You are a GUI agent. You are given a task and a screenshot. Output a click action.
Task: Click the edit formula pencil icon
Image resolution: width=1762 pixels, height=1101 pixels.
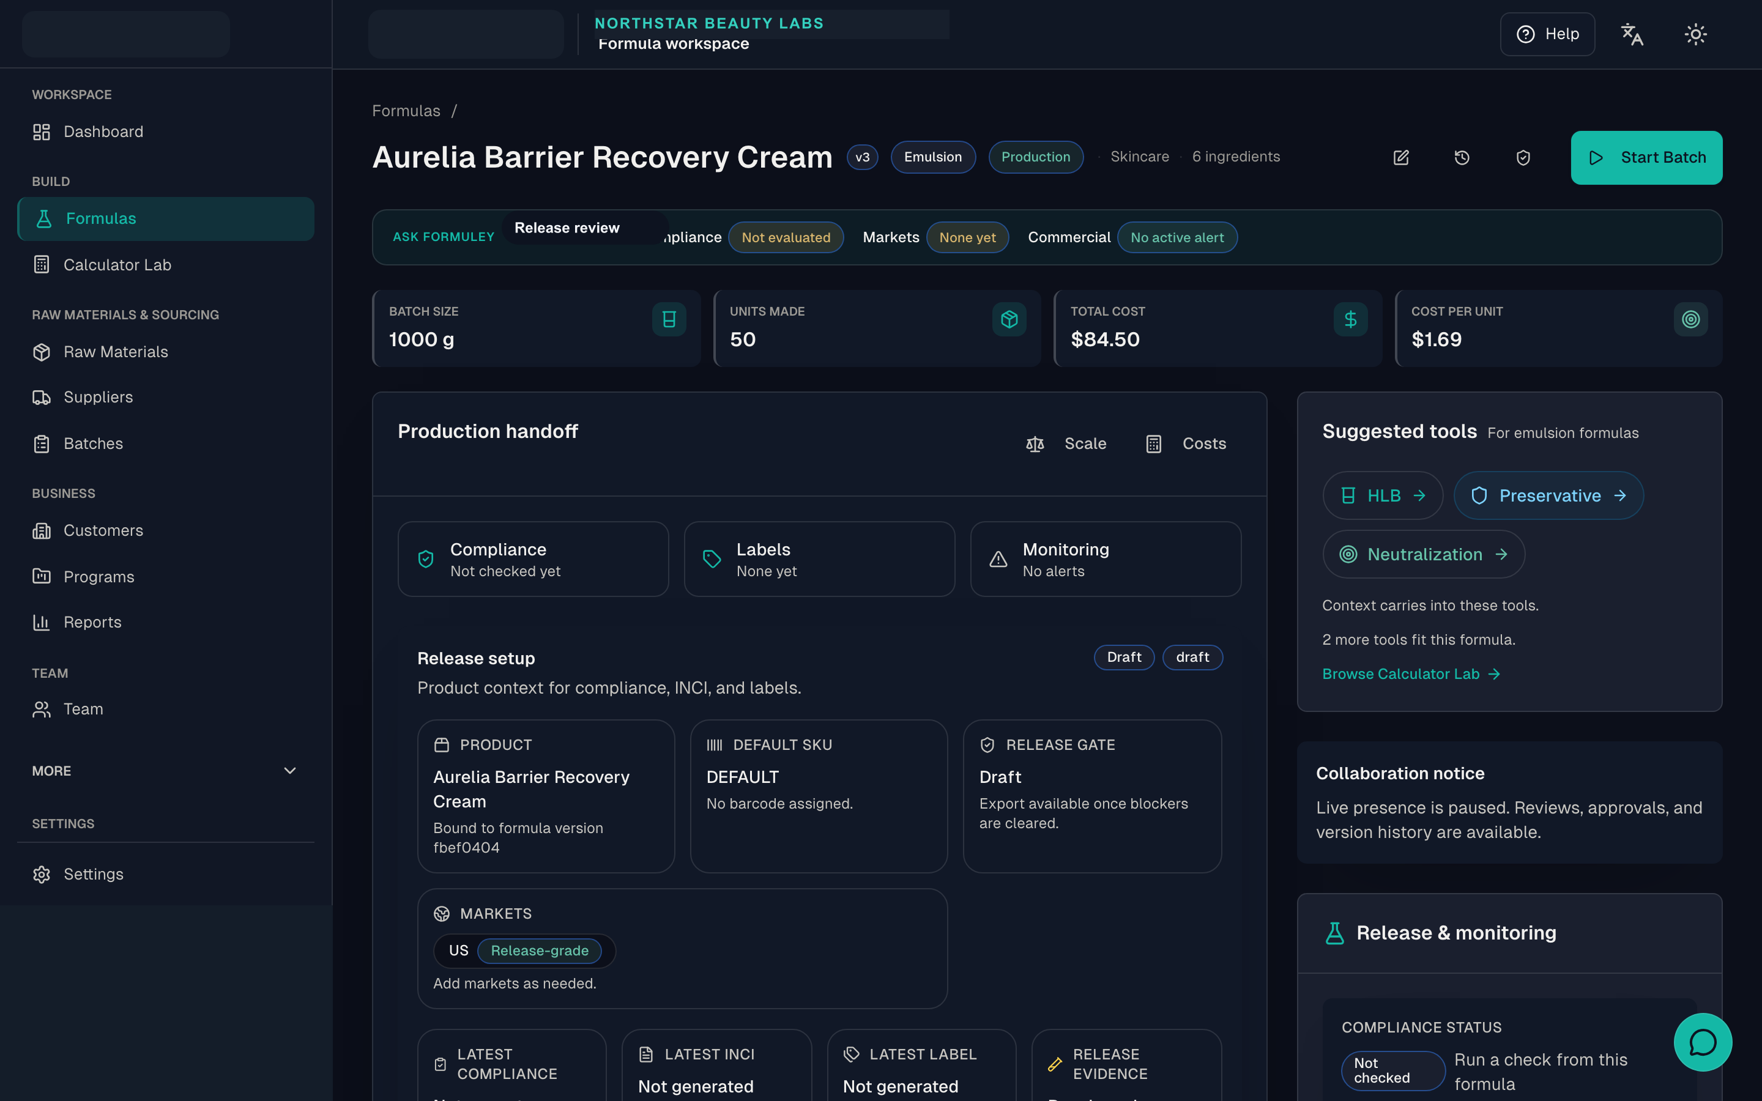[1401, 157]
